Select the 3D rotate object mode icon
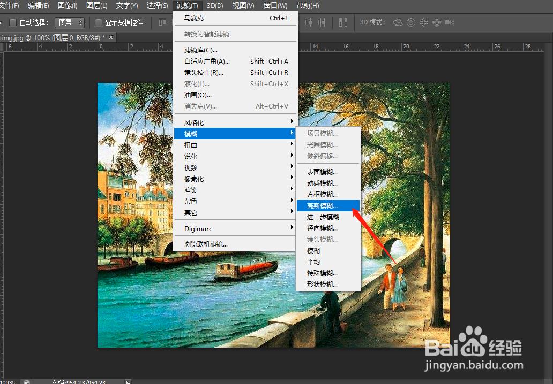 click(398, 22)
